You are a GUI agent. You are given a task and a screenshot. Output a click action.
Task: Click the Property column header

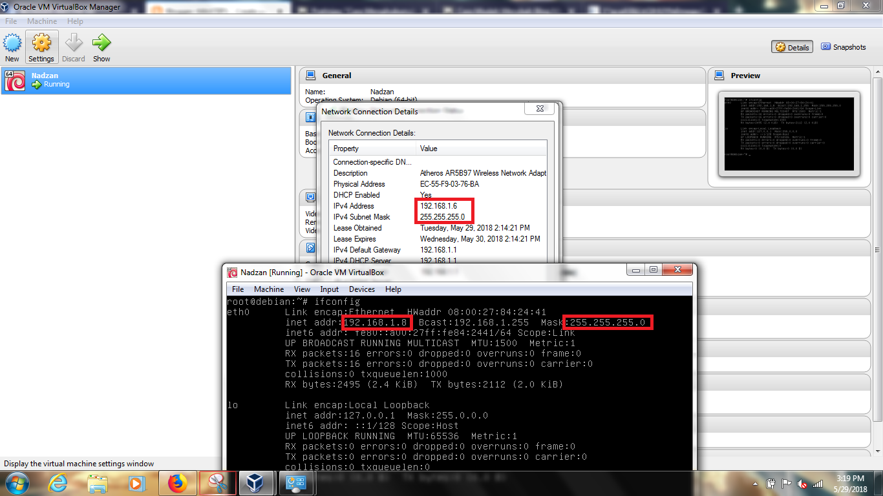(x=372, y=149)
